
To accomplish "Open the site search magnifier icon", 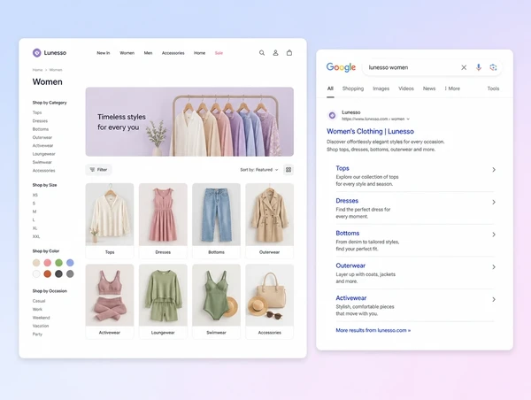I will [x=262, y=53].
